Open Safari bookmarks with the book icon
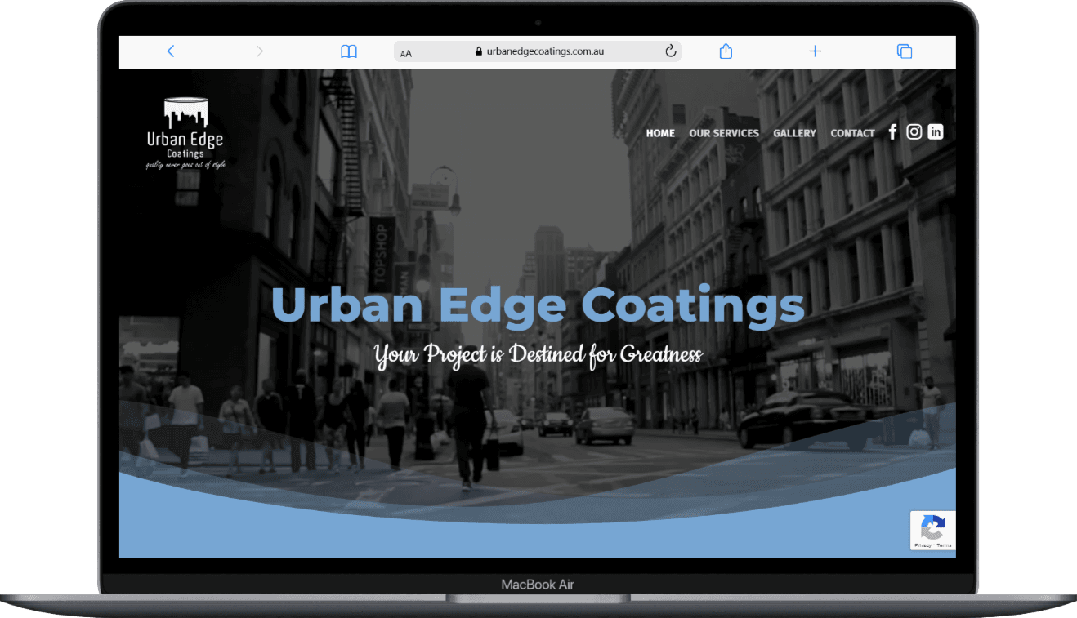 pos(349,51)
